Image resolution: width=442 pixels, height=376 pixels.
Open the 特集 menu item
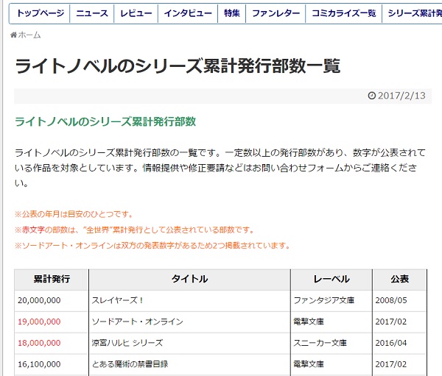tap(232, 13)
